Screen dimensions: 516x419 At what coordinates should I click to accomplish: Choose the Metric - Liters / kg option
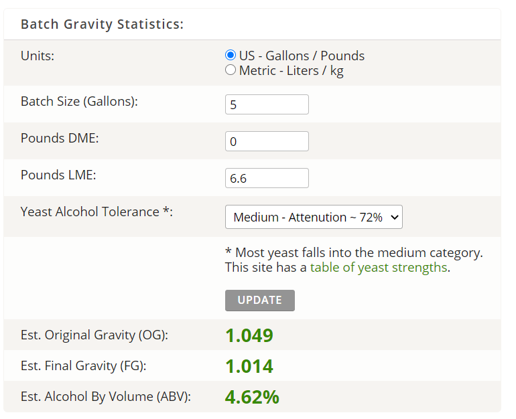click(x=231, y=70)
